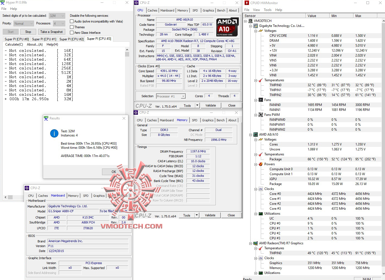Open the Priority Normal dropdown

[31, 24]
